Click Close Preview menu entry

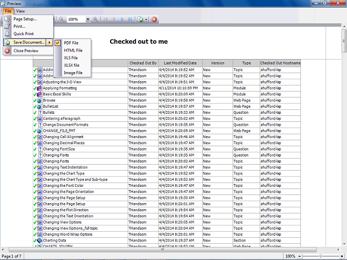26,50
